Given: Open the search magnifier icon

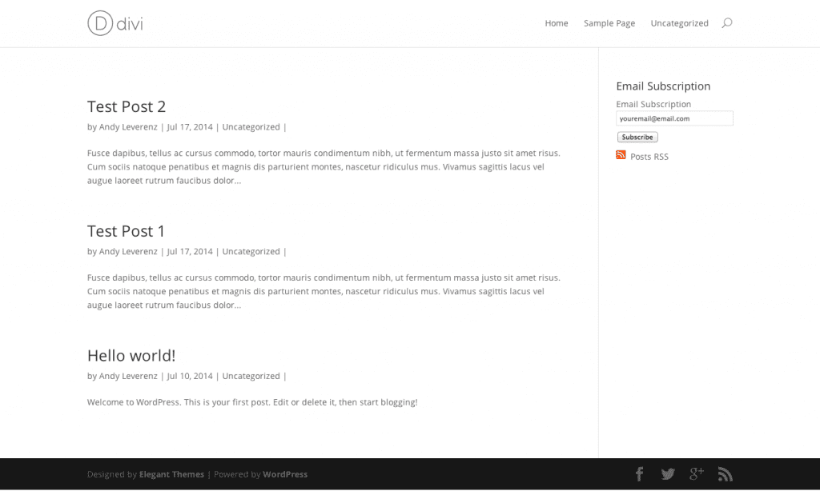Looking at the screenshot, I should (x=726, y=23).
